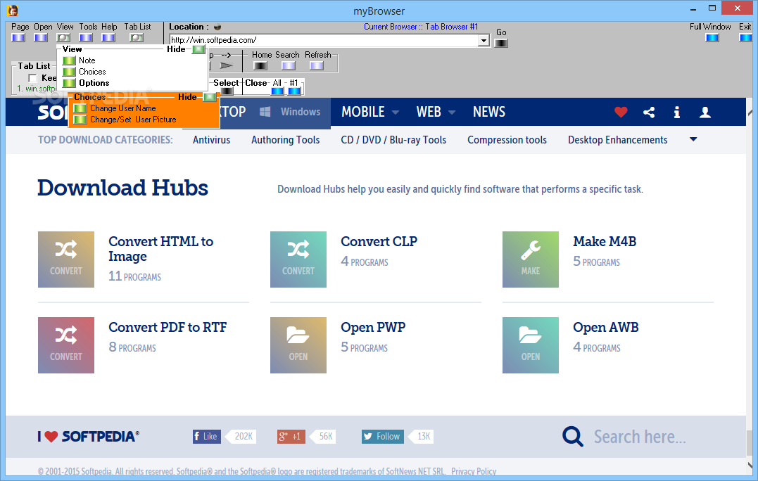Click the Open tile beside Open AWB

[530, 345]
